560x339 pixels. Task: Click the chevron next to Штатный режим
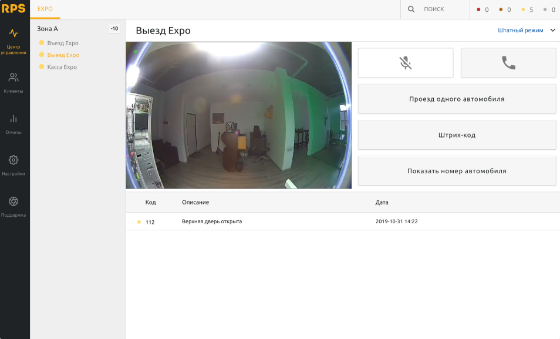[x=552, y=31]
